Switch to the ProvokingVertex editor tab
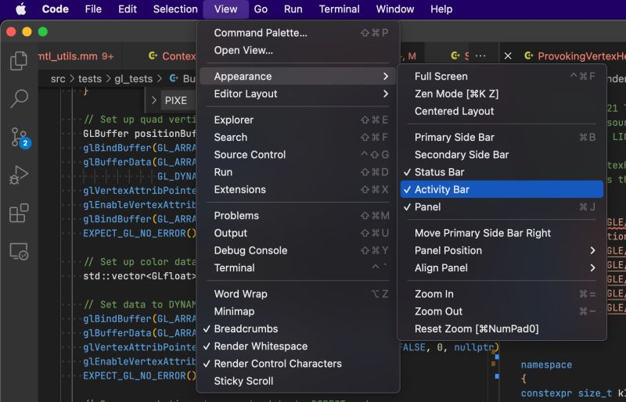Image resolution: width=626 pixels, height=402 pixels. tap(575, 56)
